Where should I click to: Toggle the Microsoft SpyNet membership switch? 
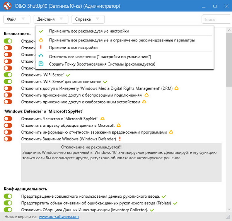click(x=8, y=119)
